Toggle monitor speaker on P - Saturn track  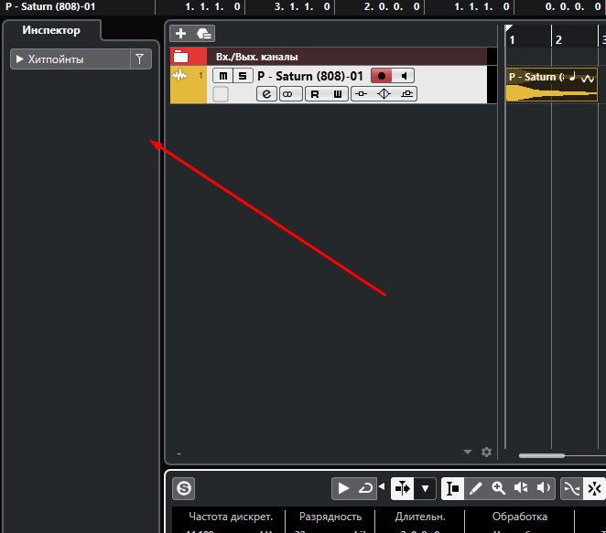pyautogui.click(x=404, y=76)
